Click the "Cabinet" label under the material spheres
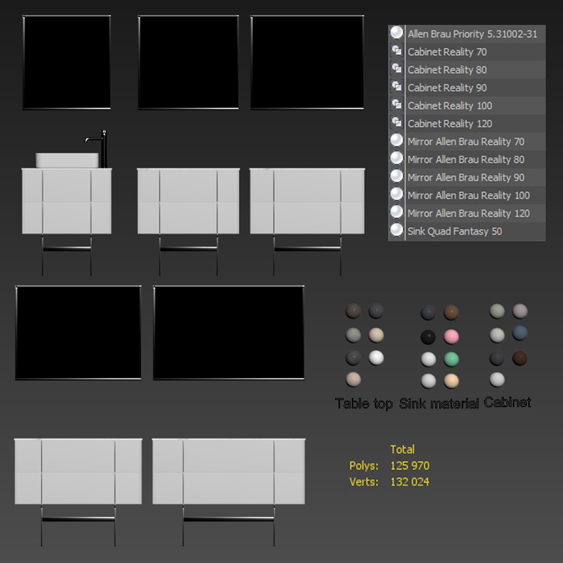The height and width of the screenshot is (563, 563). 507,402
